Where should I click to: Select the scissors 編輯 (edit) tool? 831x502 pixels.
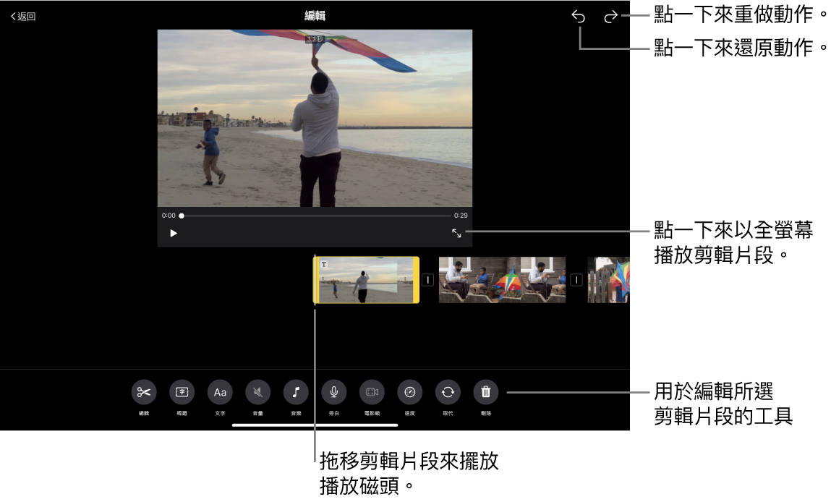144,392
